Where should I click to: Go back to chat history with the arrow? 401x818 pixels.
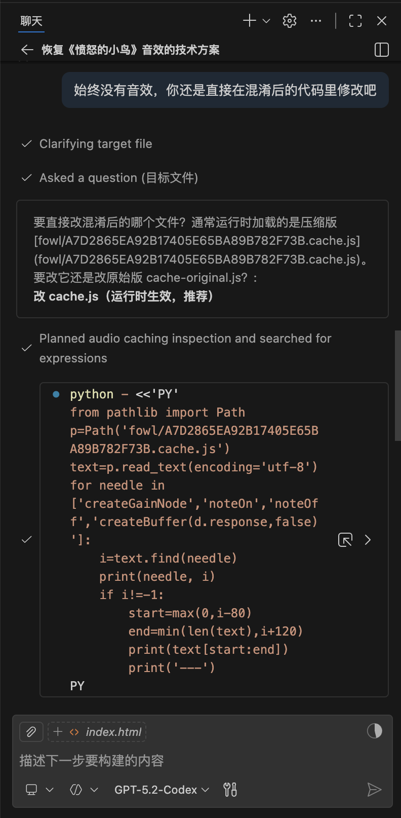[27, 50]
